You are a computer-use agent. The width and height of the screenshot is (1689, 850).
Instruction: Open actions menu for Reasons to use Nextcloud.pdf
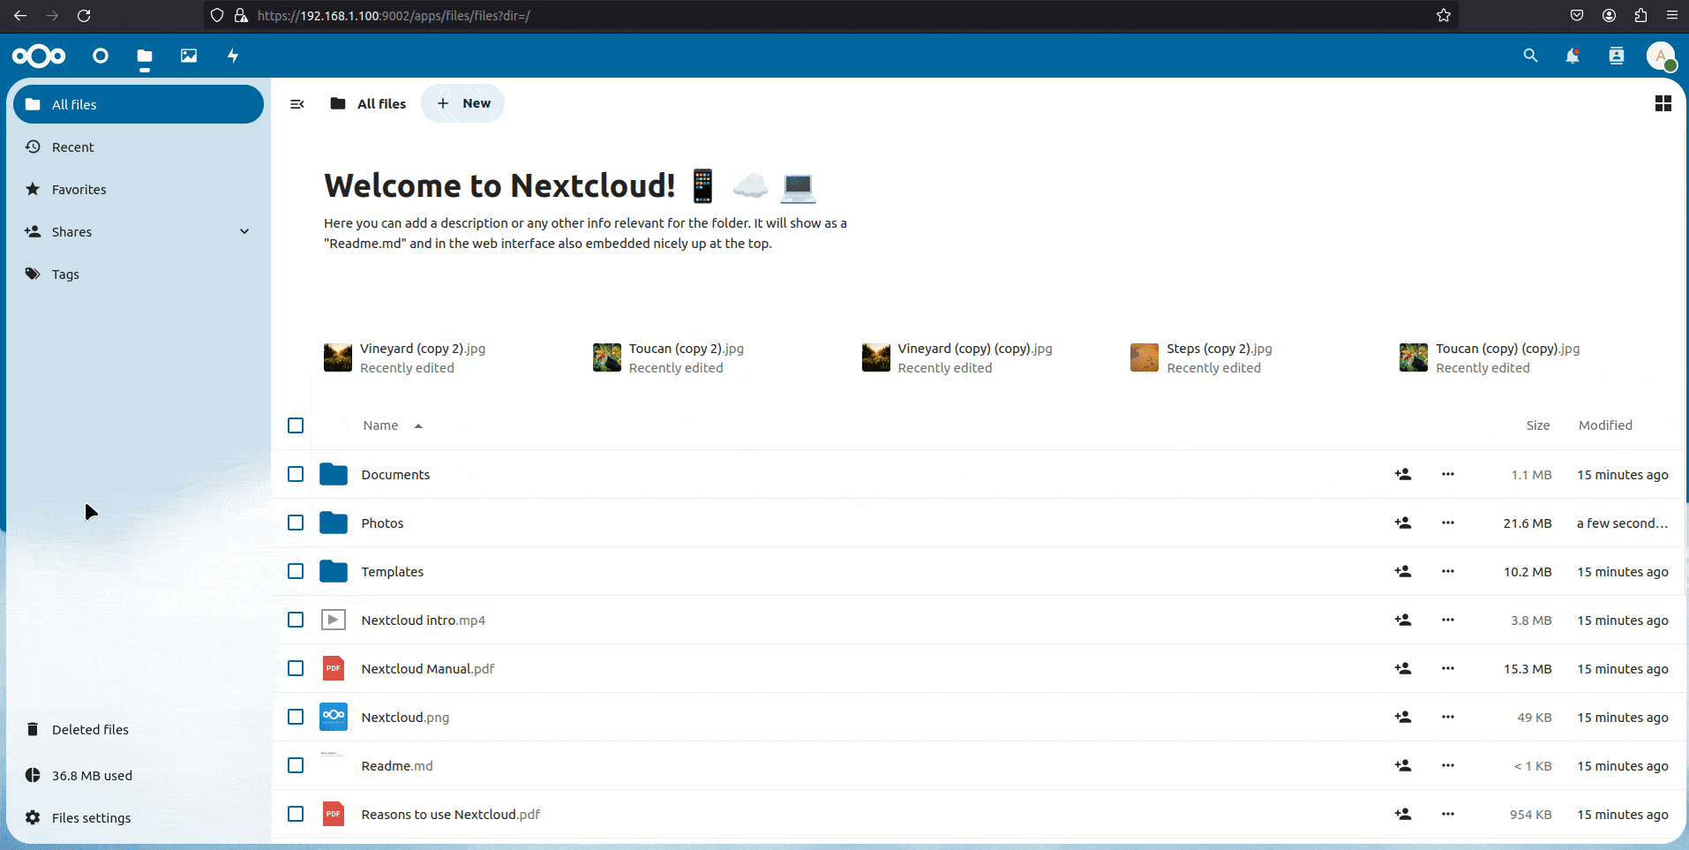(x=1448, y=814)
